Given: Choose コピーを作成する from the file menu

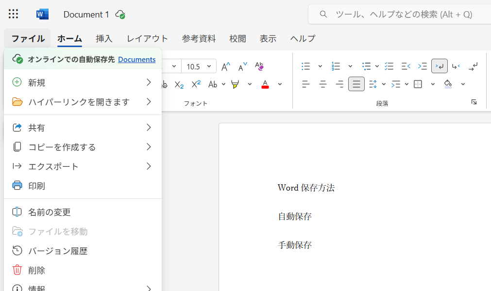Looking at the screenshot, I should (x=83, y=147).
